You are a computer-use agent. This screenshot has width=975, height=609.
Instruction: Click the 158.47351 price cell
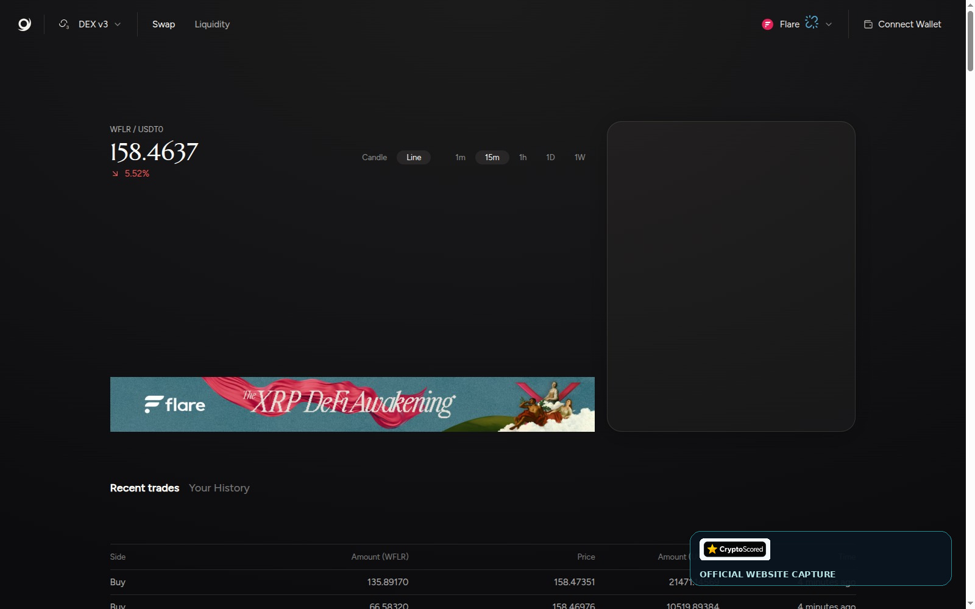(x=574, y=582)
